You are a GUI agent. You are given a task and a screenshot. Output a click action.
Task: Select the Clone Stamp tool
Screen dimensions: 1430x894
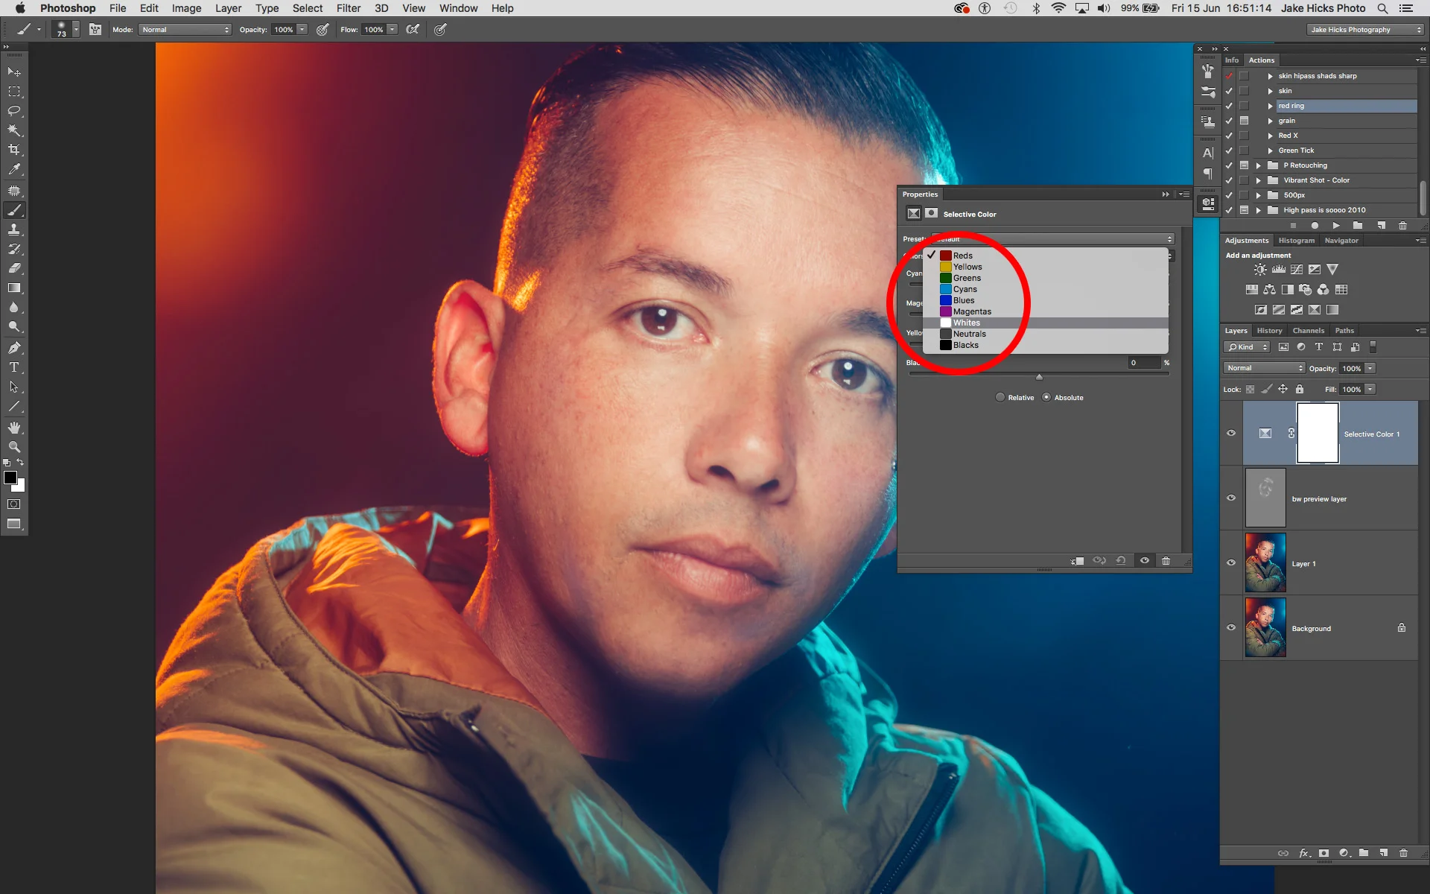click(x=14, y=229)
